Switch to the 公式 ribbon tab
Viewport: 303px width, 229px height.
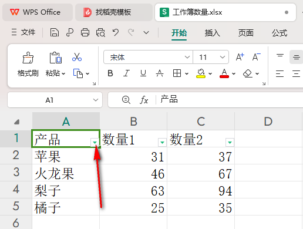[x=280, y=33]
